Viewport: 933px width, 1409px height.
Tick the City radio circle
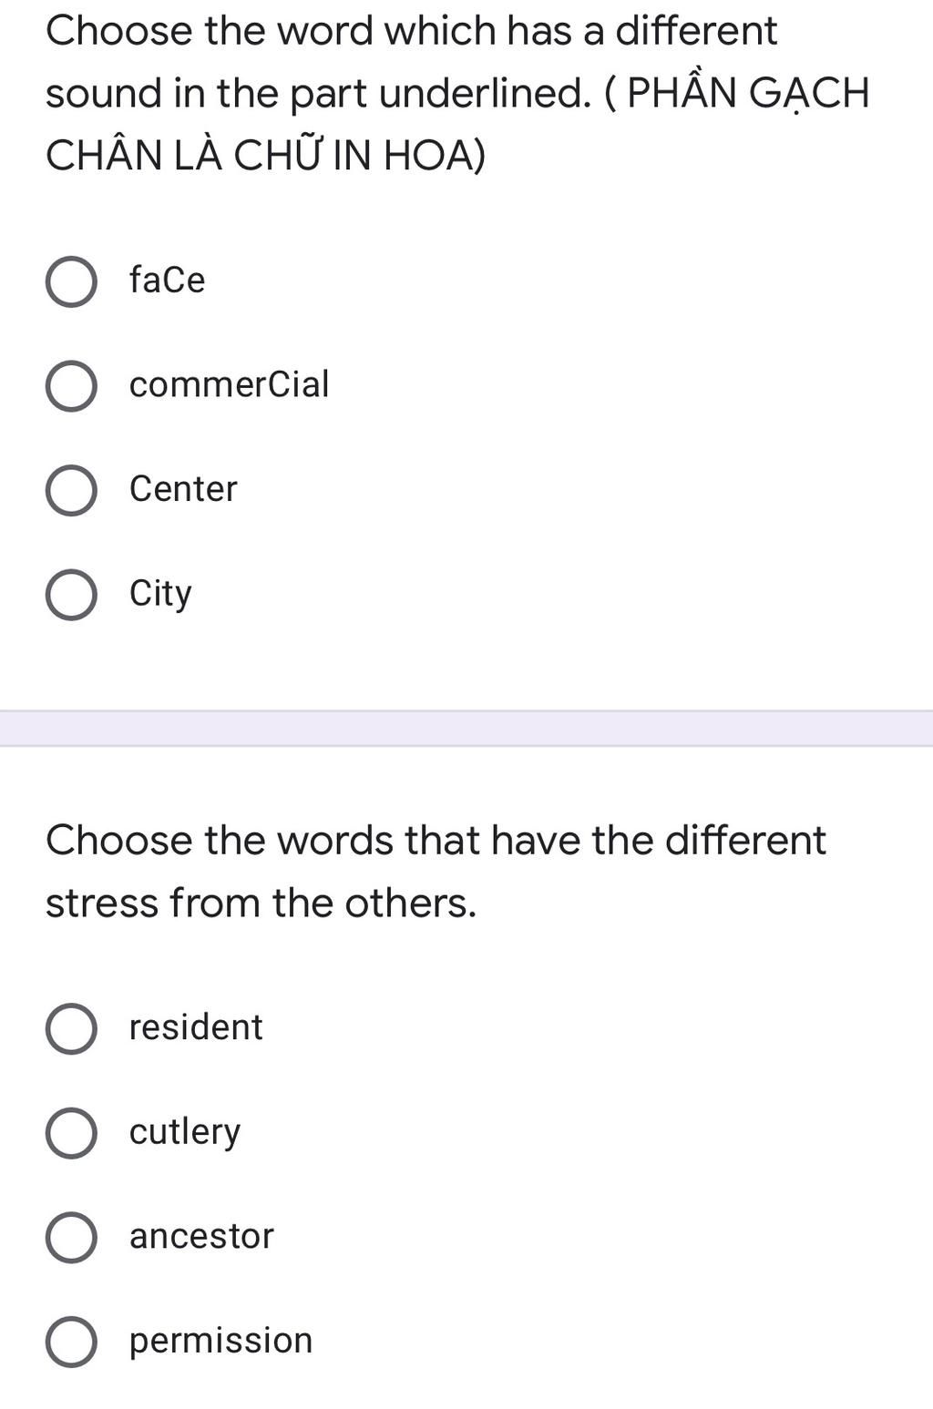71,596
